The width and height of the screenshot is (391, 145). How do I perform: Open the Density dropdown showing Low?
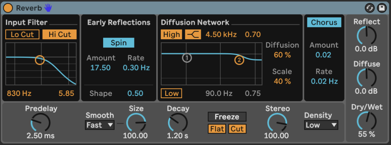coord(321,125)
